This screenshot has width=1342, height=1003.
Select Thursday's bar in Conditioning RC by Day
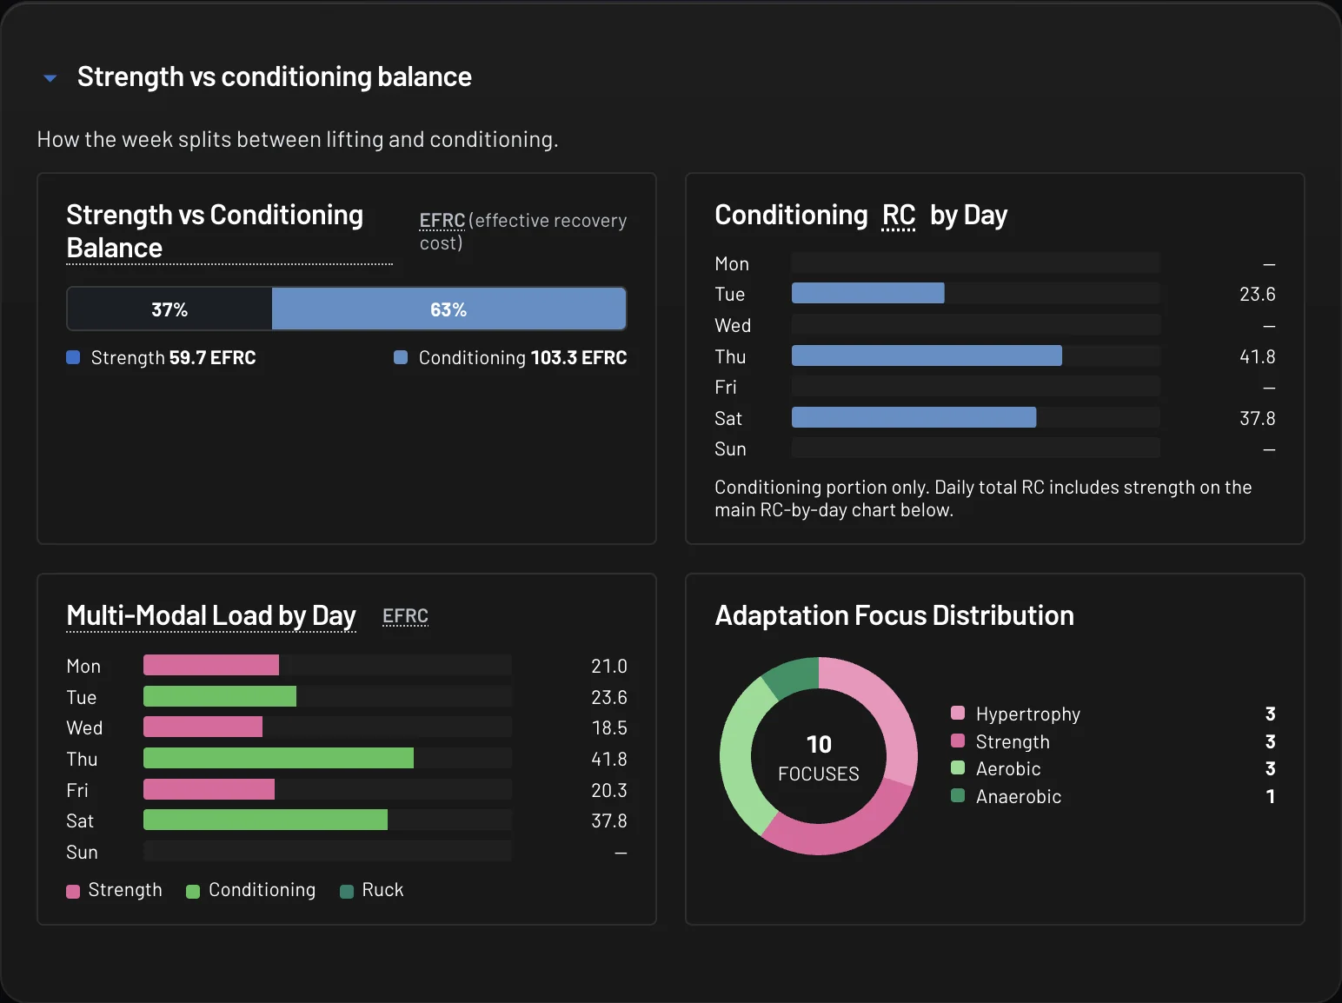pos(927,355)
